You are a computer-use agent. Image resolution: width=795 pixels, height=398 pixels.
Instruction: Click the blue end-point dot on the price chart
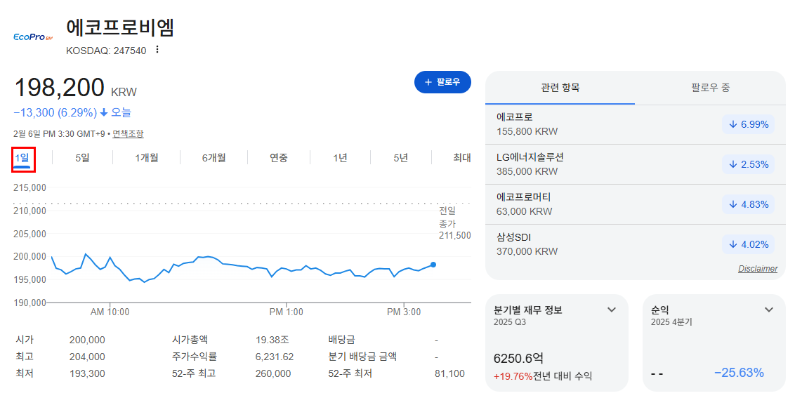433,265
